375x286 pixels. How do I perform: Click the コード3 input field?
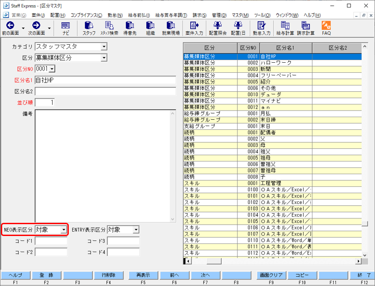click(124, 241)
